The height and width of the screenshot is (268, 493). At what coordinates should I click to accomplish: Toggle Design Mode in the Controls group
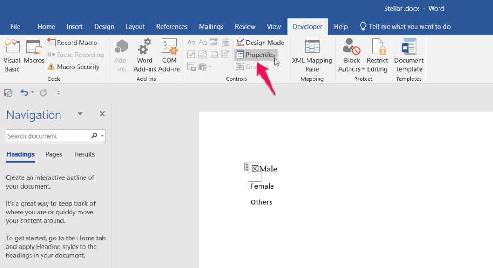pos(260,43)
